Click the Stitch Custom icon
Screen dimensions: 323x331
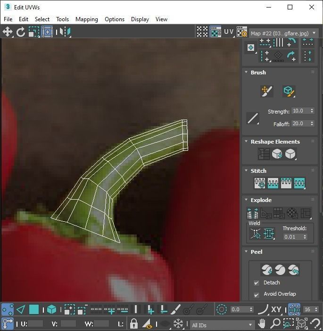299,183
